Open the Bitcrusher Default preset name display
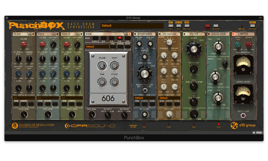This screenshot has width=268, height=161. click(144, 98)
